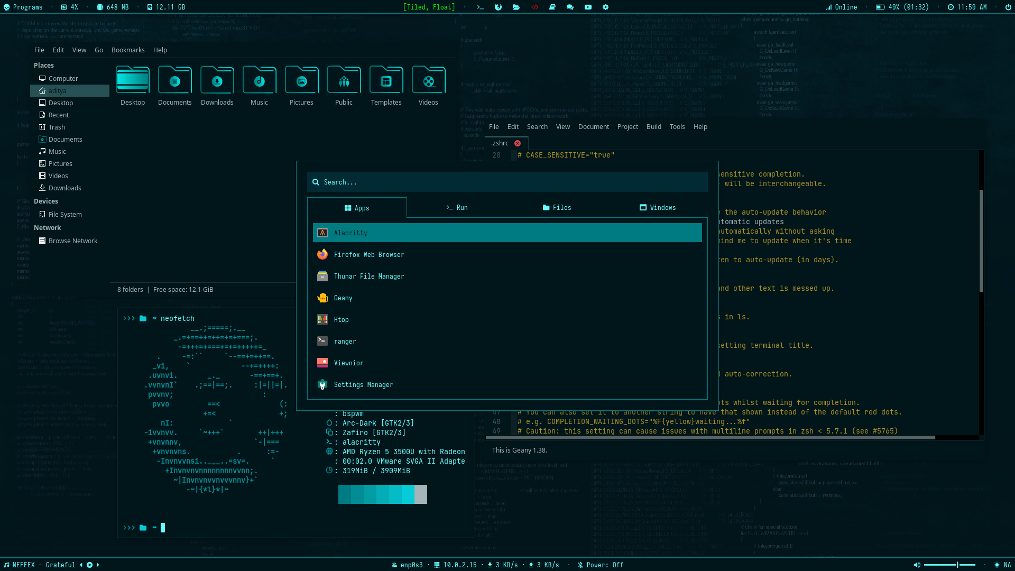Open terminal from top bar icon
1015x571 pixels.
[x=480, y=7]
